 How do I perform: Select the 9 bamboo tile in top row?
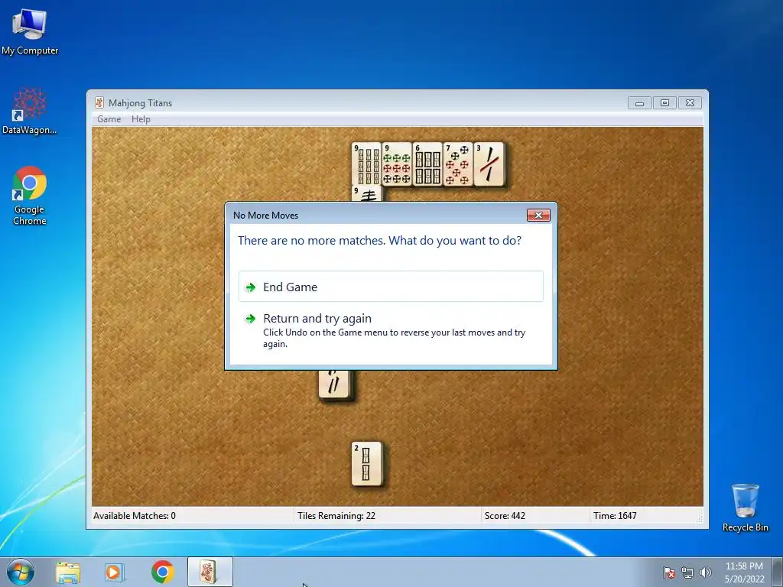(366, 164)
